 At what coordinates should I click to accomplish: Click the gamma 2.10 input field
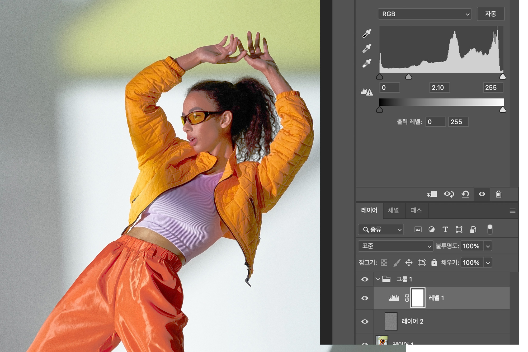[x=439, y=88]
